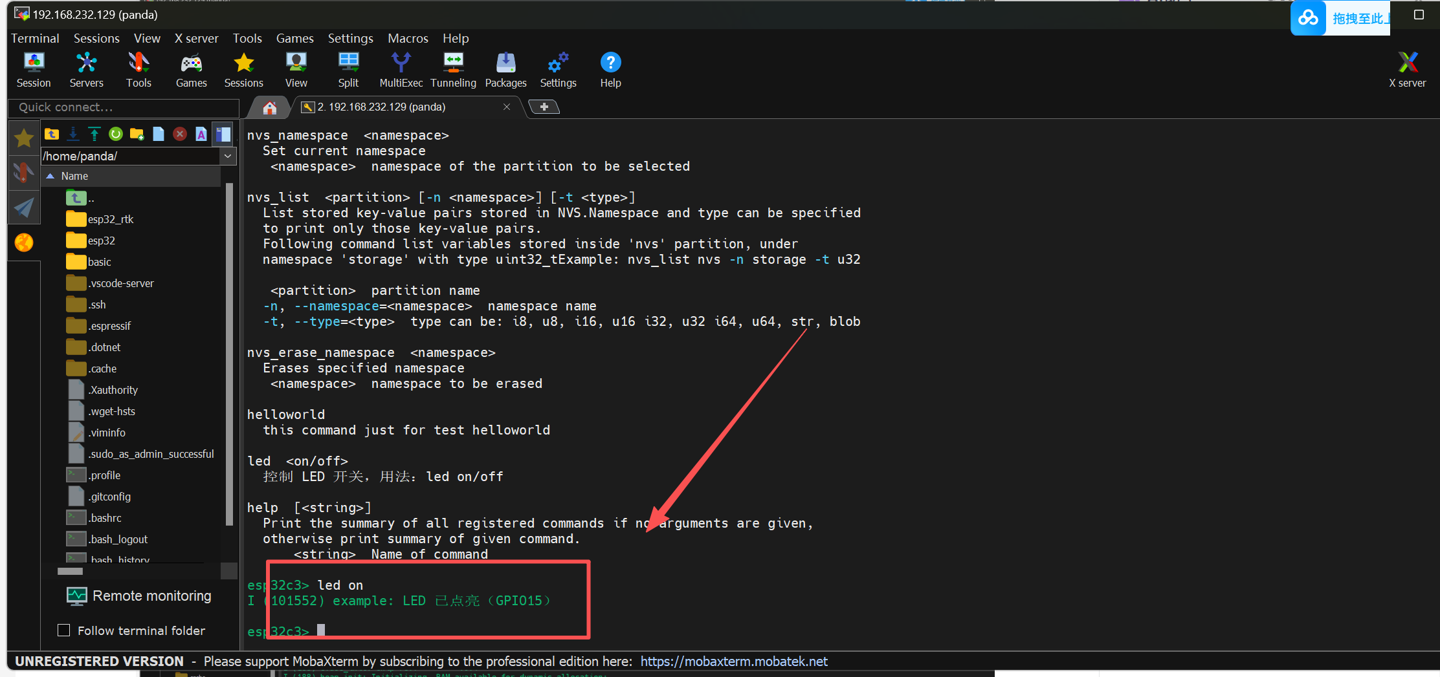The image size is (1440, 677).
Task: Open the Tools menu in menu bar
Action: (x=247, y=38)
